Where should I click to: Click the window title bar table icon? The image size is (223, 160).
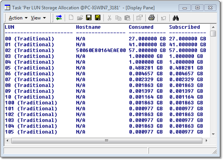(x=7, y=8)
